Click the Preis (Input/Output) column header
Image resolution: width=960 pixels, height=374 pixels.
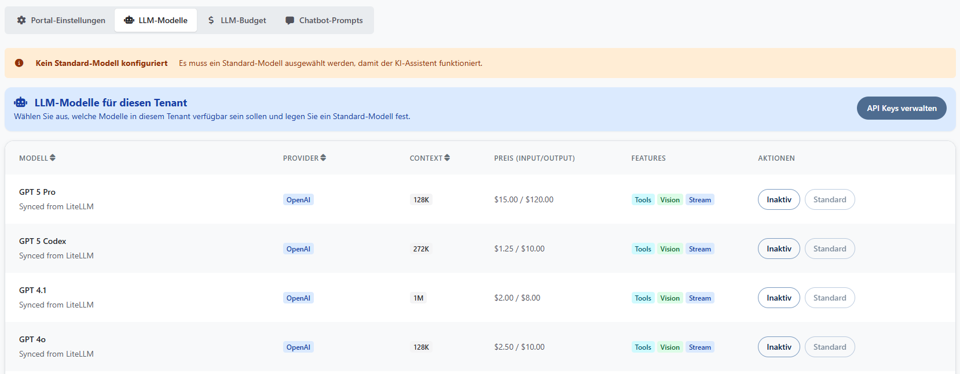[534, 158]
